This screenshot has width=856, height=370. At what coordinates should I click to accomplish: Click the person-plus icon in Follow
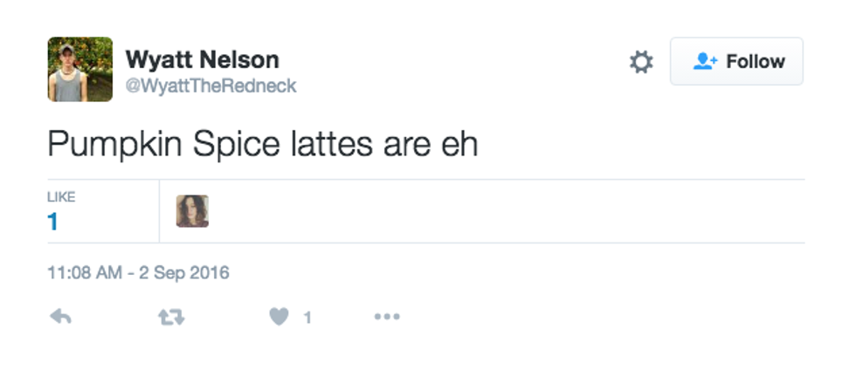(704, 62)
